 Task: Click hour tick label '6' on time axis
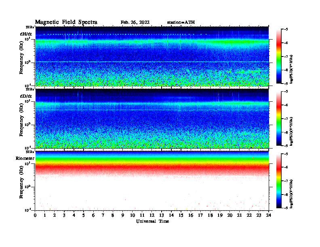(93, 215)
